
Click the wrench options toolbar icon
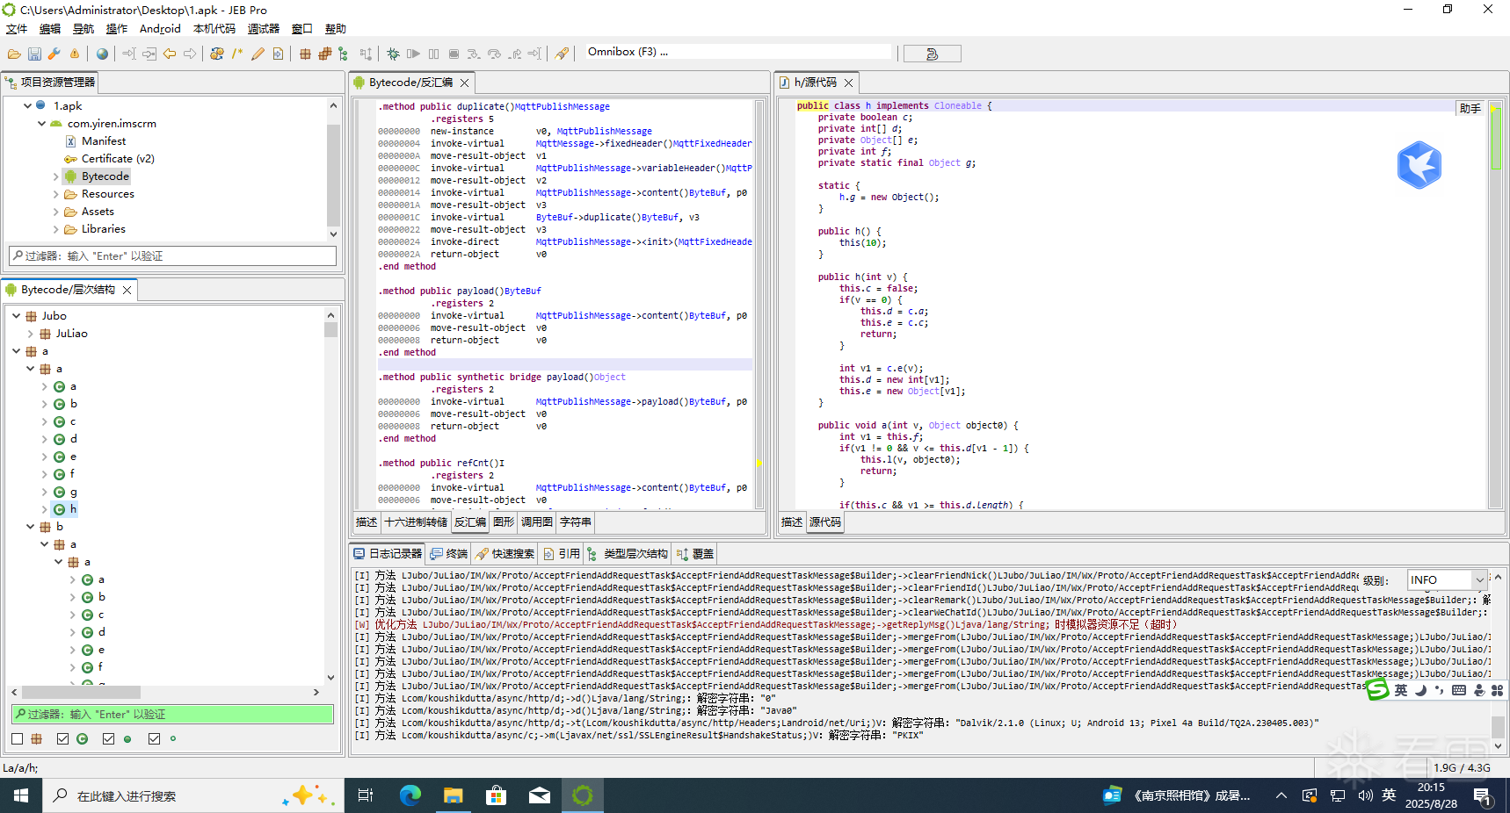(54, 54)
